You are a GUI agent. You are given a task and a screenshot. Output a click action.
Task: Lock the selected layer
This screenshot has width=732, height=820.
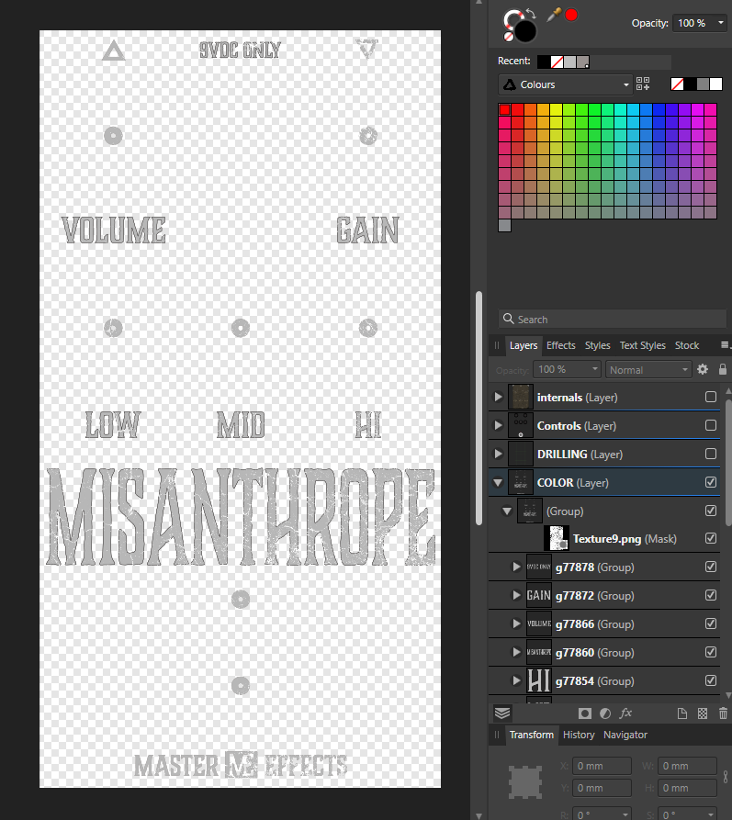pyautogui.click(x=723, y=369)
